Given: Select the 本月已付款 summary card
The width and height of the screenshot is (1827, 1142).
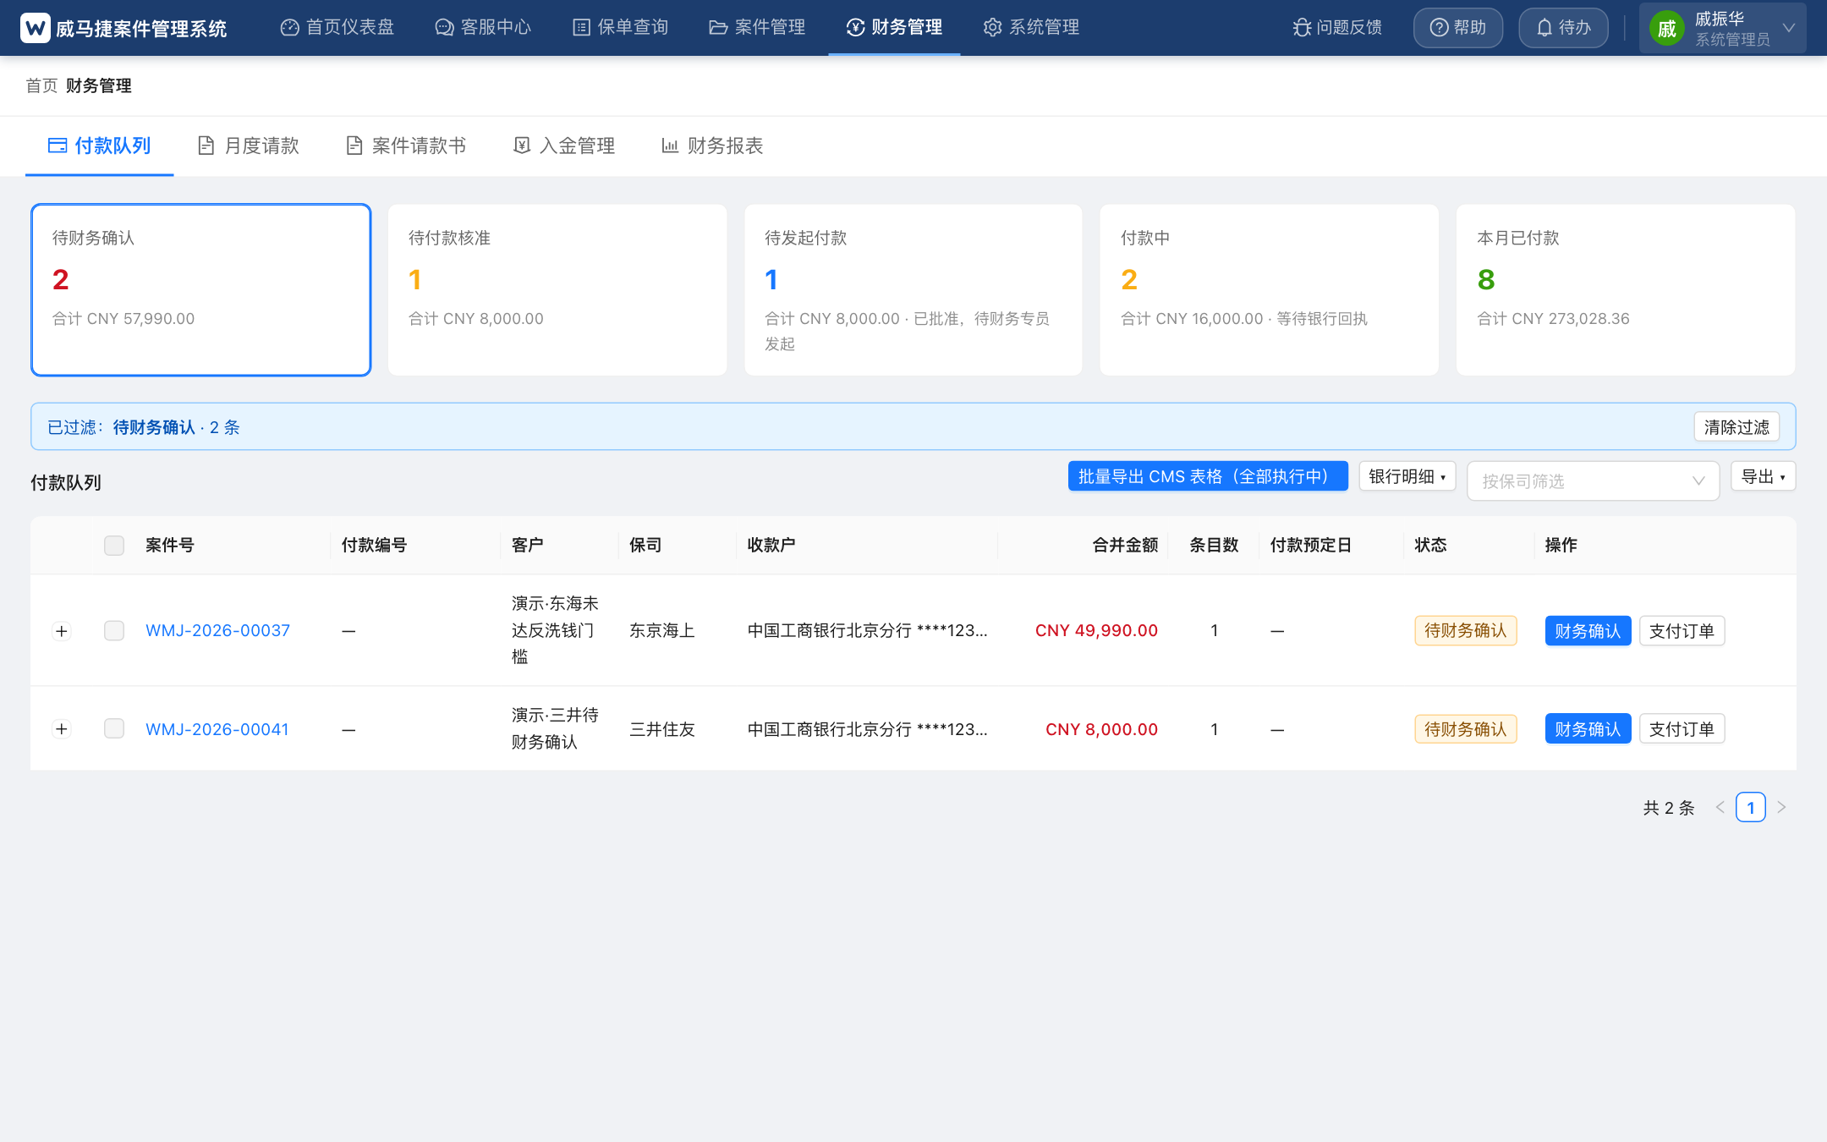Looking at the screenshot, I should point(1626,290).
